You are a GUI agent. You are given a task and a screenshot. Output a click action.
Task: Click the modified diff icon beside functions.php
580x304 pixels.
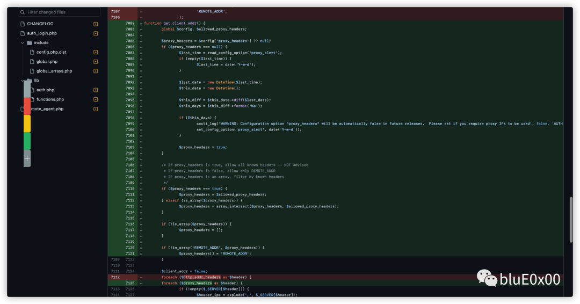point(96,99)
